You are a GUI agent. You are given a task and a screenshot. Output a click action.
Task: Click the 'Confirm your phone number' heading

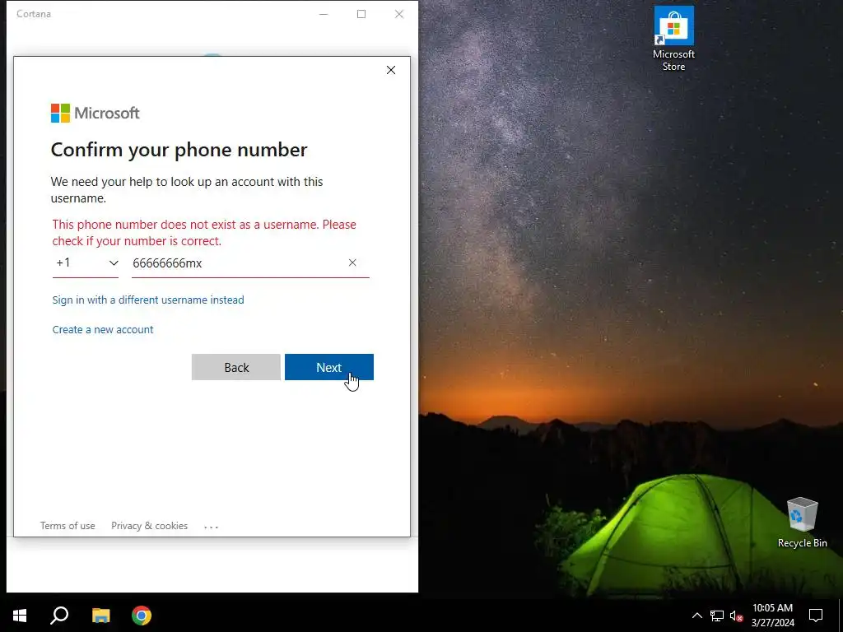[x=179, y=150]
